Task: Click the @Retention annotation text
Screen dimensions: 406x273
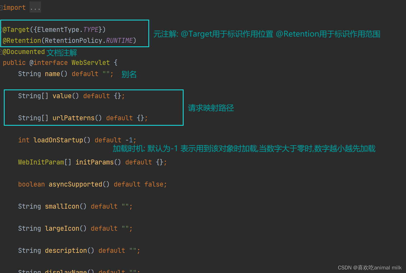Action: (x=22, y=40)
